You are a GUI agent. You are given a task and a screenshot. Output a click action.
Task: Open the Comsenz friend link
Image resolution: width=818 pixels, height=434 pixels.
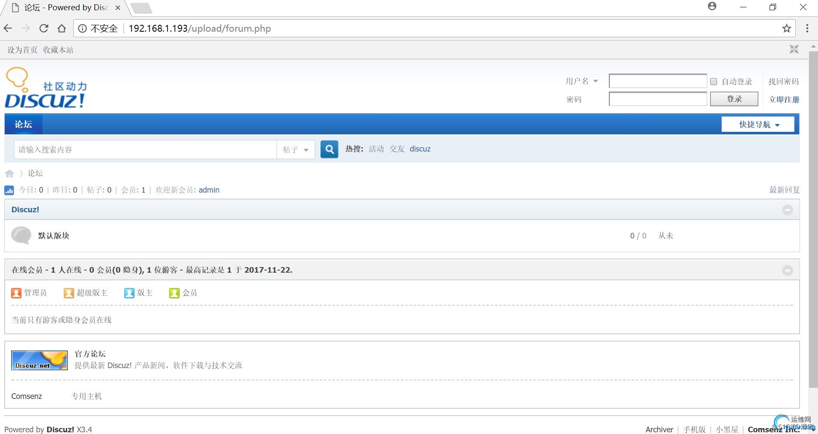tap(27, 396)
